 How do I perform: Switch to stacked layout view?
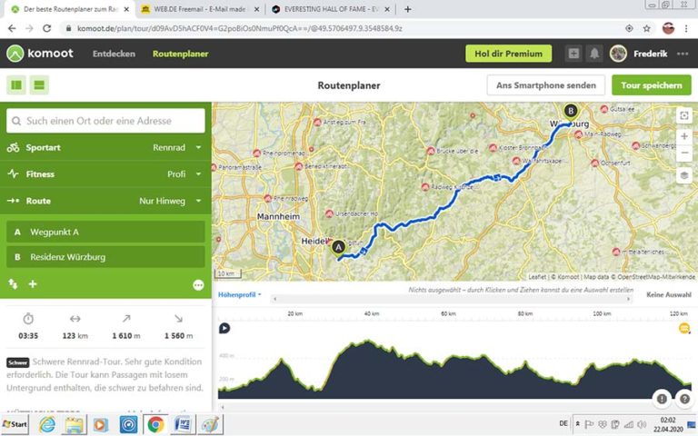click(39, 85)
